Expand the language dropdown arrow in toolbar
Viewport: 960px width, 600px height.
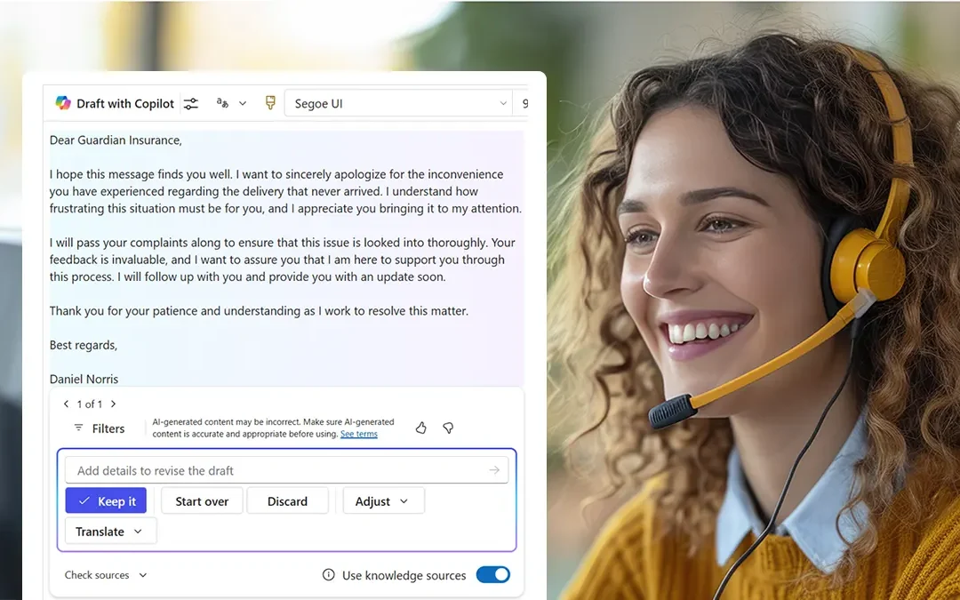tap(243, 103)
